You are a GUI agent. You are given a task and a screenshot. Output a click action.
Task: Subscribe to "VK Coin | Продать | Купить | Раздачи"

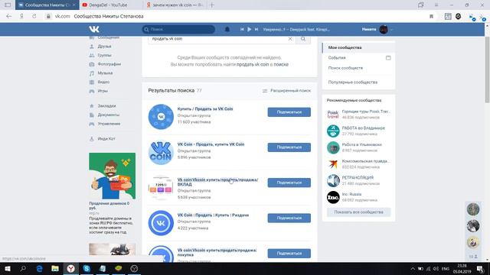click(x=289, y=218)
